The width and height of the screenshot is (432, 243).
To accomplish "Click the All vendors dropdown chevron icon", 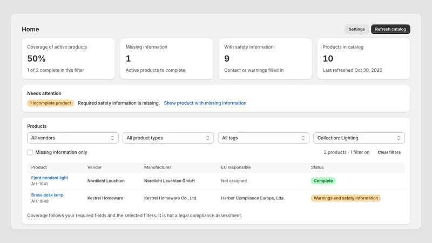I will pyautogui.click(x=112, y=138).
